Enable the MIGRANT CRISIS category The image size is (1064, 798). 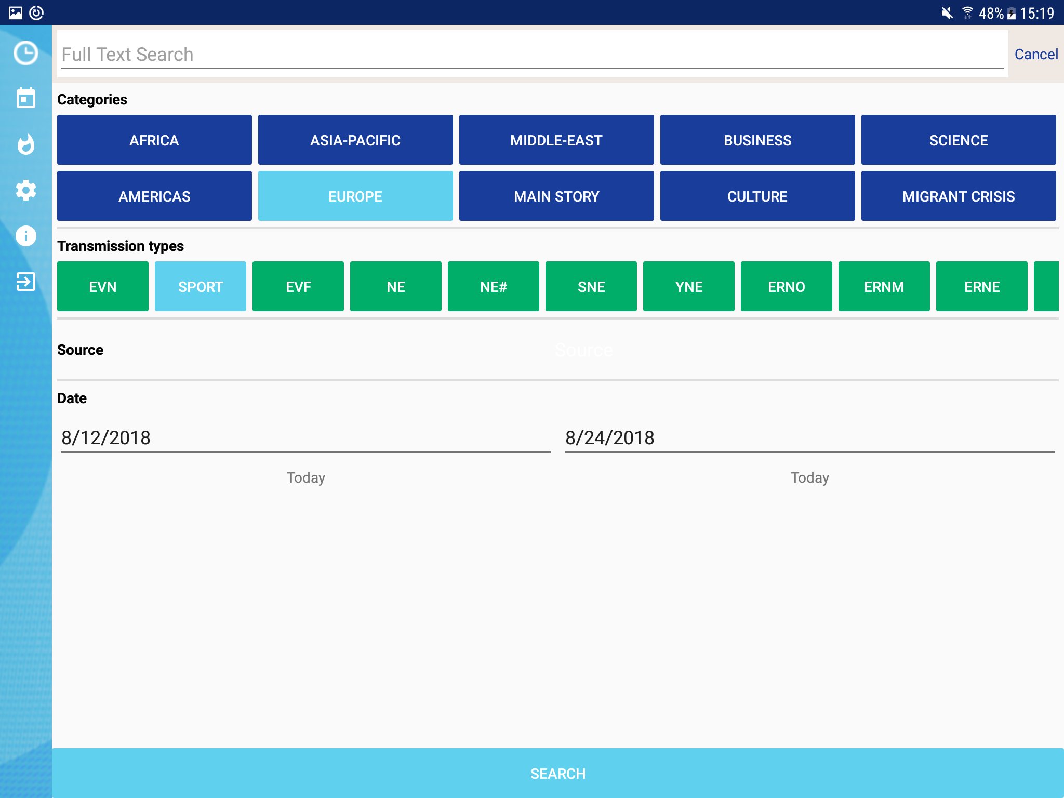pos(958,196)
